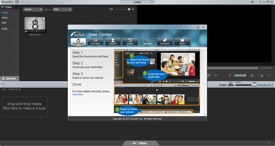
Task: Select Both in the media filter
Action: [4, 23]
